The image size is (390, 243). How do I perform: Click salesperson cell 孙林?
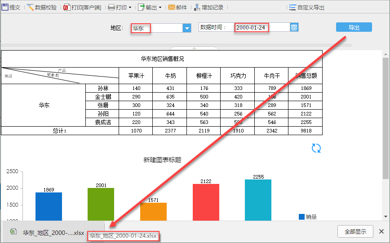pyautogui.click(x=102, y=88)
